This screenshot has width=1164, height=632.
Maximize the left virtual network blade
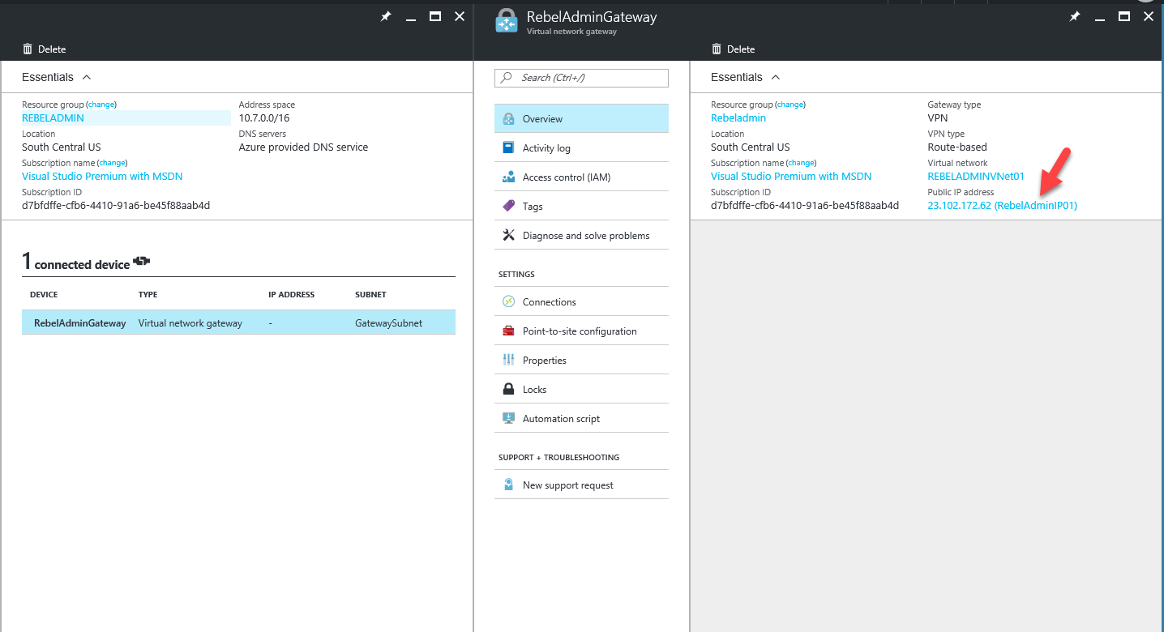point(434,16)
